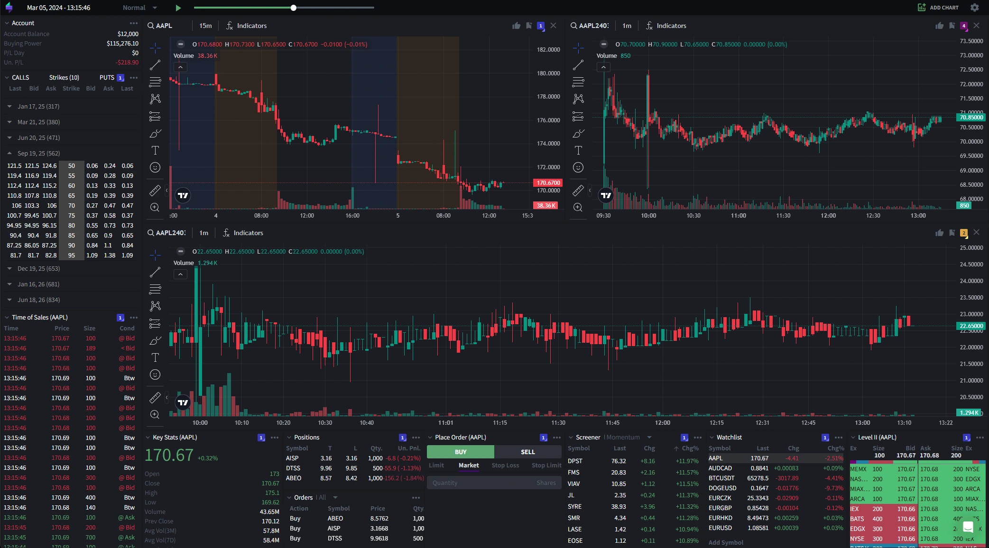Open Indicators in top-right AAPL240 chart
This screenshot has width=989, height=548.
point(666,26)
